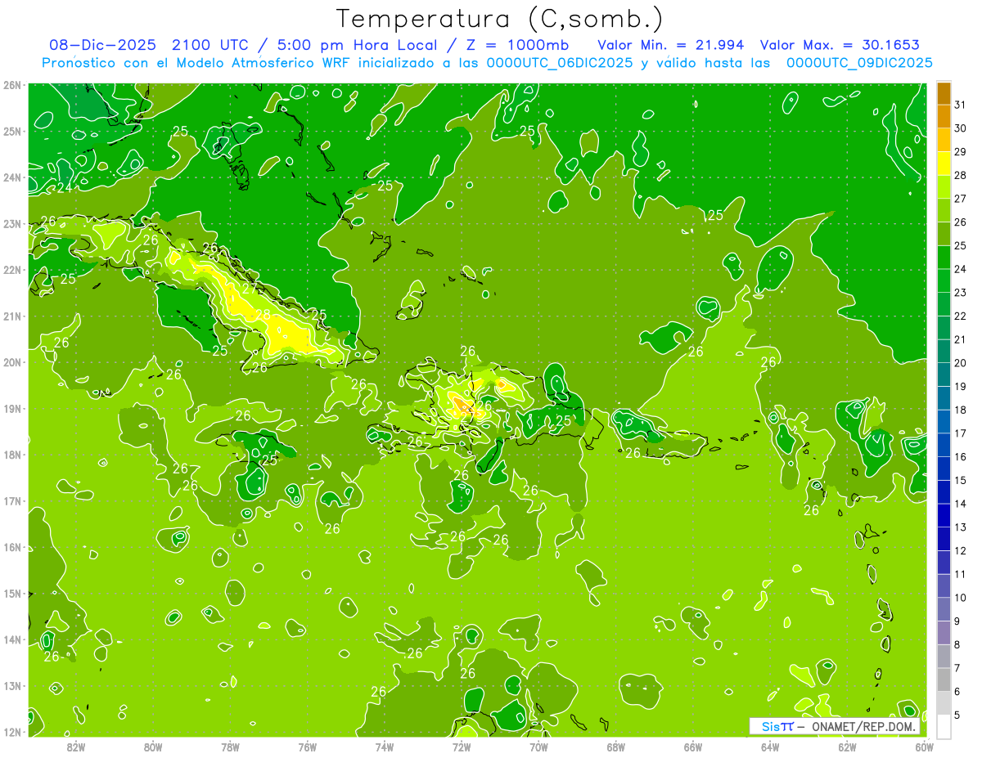Image resolution: width=982 pixels, height=758 pixels.
Task: Select the blue swatch between 15 and 16
Action: coord(944,469)
